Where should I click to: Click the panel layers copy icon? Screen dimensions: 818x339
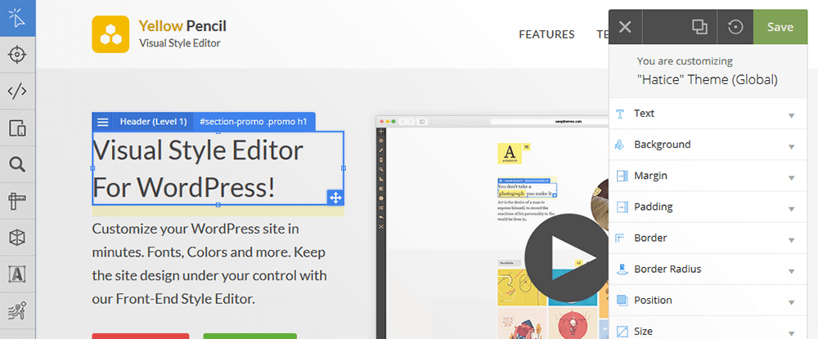tap(699, 27)
